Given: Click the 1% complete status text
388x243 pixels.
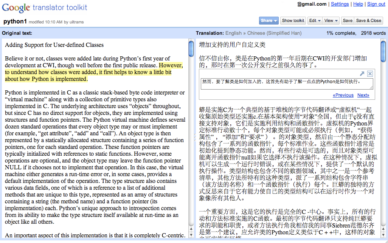Looking at the screenshot, I should tap(341, 33).
